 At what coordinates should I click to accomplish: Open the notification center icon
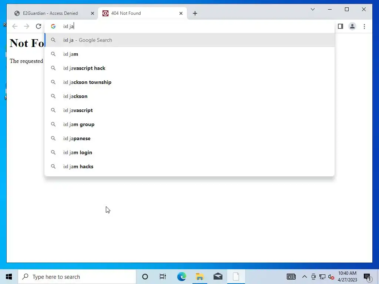tap(368, 277)
